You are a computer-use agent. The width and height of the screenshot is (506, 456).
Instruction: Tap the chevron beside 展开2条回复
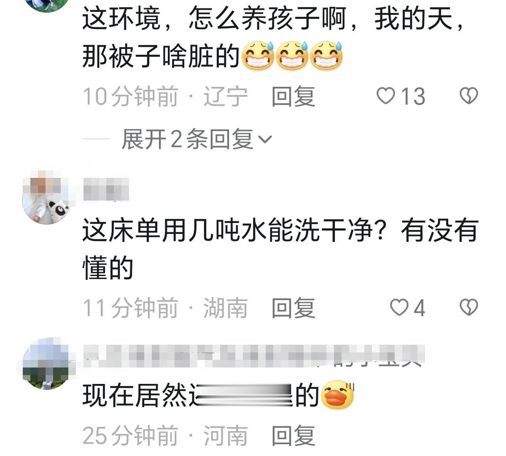click(265, 139)
